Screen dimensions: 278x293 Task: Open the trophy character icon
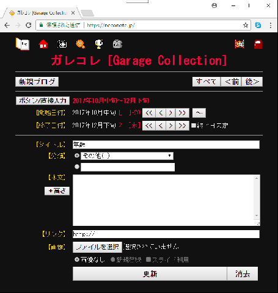point(99,44)
